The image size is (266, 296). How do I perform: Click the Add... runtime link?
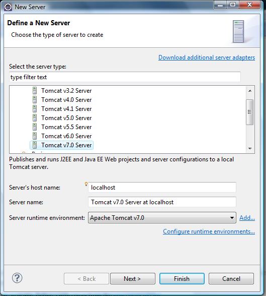[x=247, y=218]
